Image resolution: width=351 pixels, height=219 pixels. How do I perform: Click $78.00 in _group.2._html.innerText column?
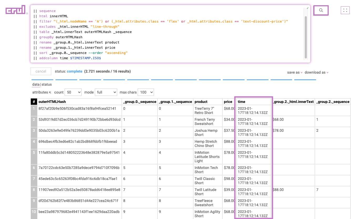coord(293,133)
